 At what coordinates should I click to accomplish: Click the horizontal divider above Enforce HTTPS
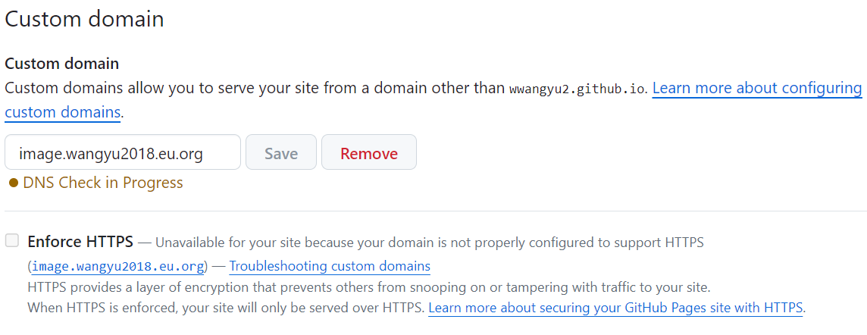(436, 211)
